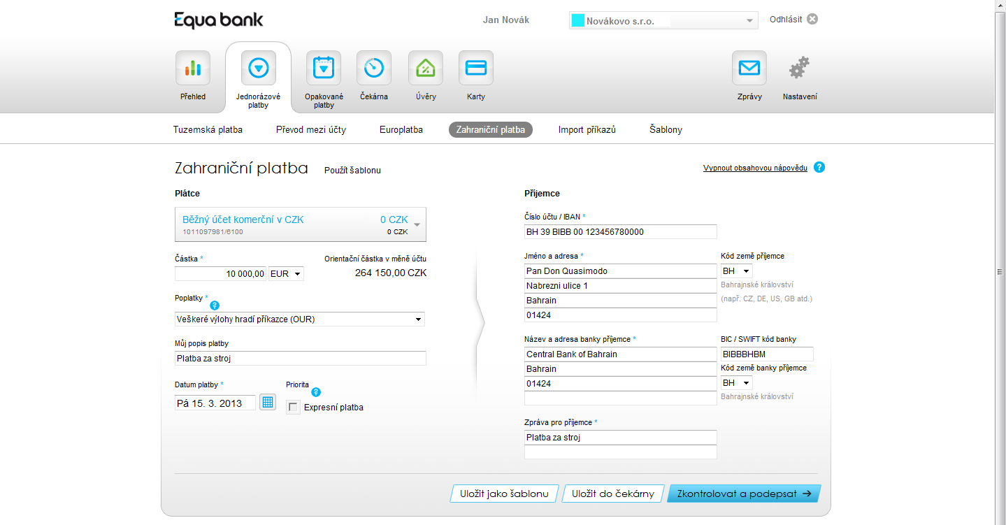Switch to the Europlatba tab

pos(401,129)
